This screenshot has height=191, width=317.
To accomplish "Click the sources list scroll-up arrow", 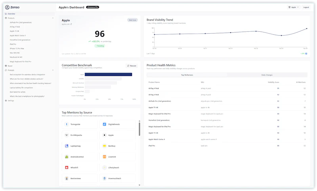I will click(139, 121).
